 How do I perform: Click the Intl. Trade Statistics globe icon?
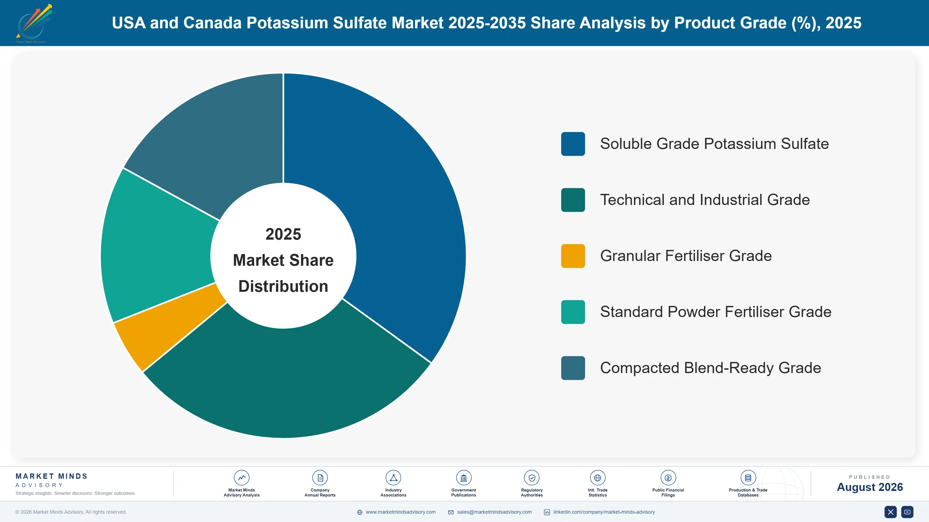[598, 478]
